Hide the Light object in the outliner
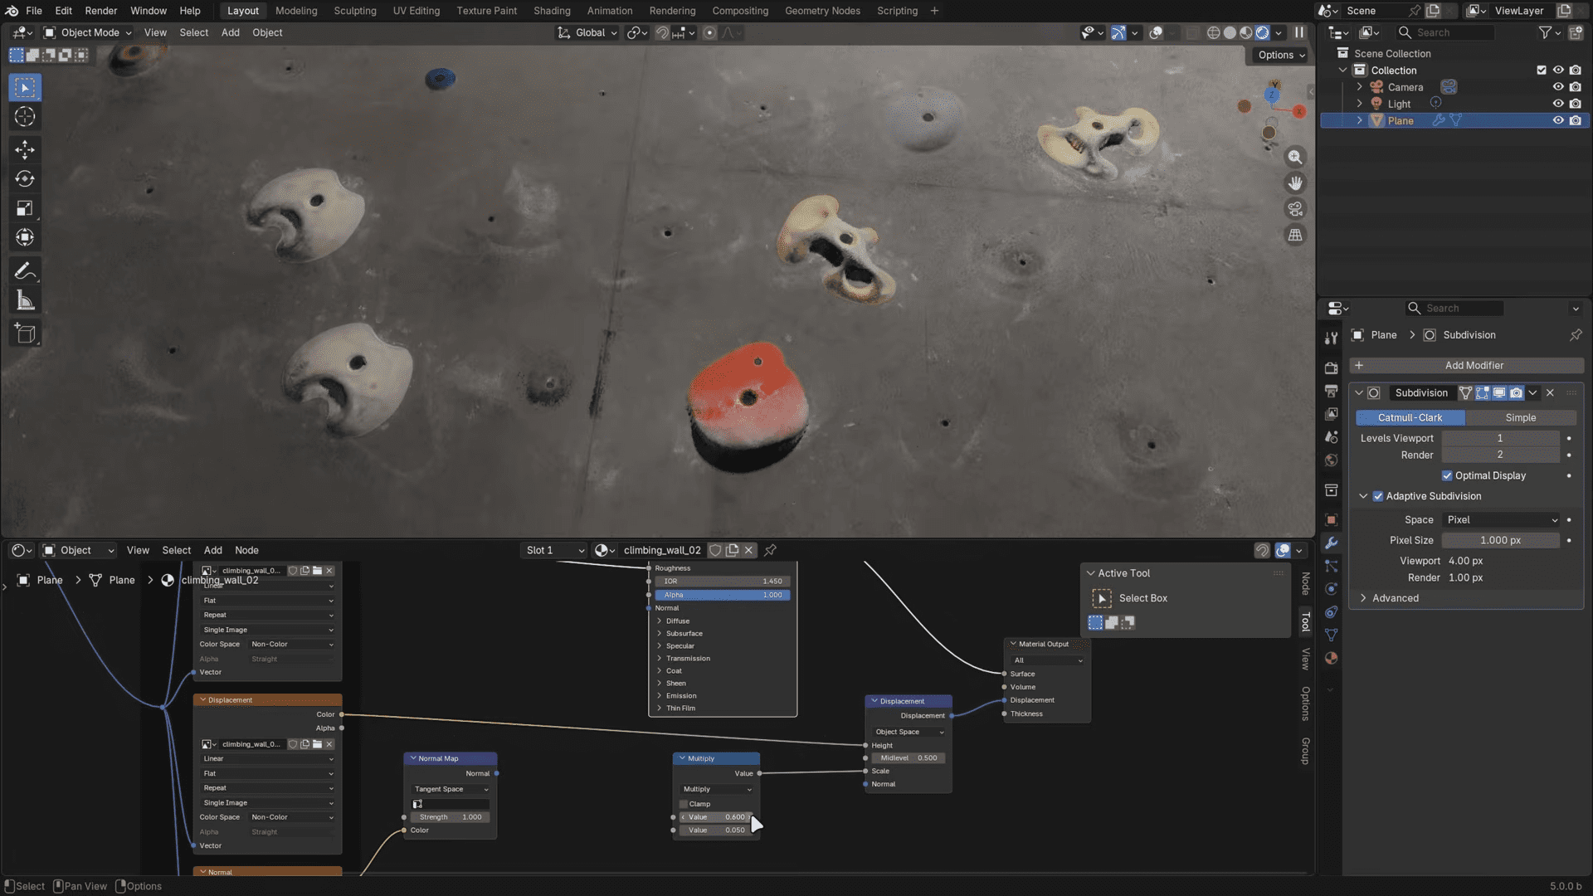The height and width of the screenshot is (896, 1593). pos(1557,103)
